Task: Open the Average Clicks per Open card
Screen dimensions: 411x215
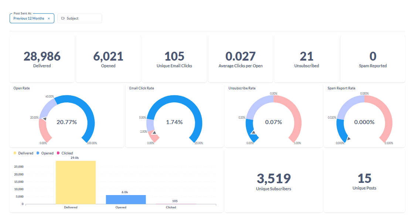Action: (x=240, y=59)
